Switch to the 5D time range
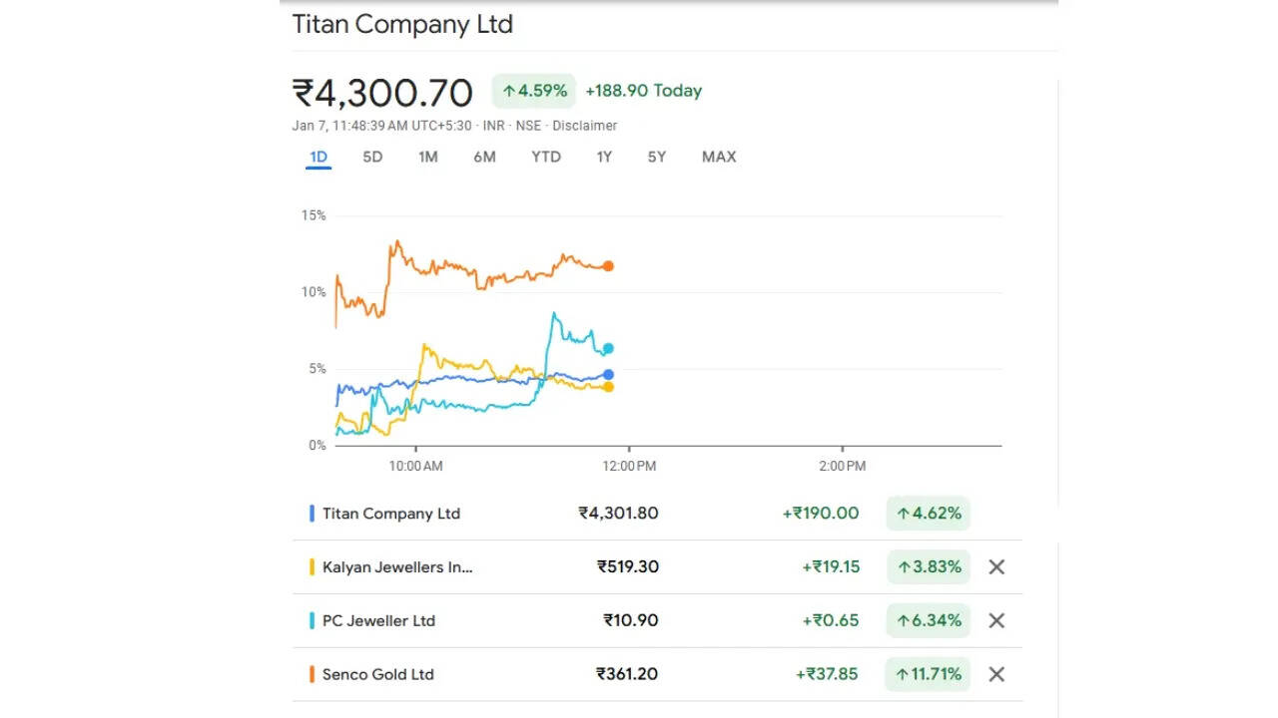The image size is (1278, 718). 372,157
